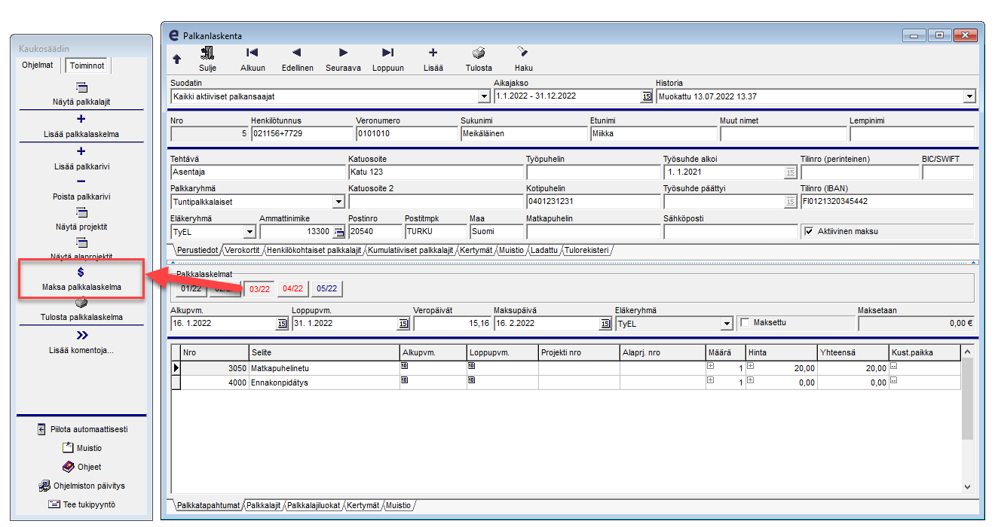Click scroll-down arrow of salary rows table
998x527 pixels.
pyautogui.click(x=968, y=487)
